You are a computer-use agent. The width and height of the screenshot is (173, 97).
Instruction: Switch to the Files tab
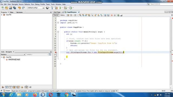(x=11, y=12)
